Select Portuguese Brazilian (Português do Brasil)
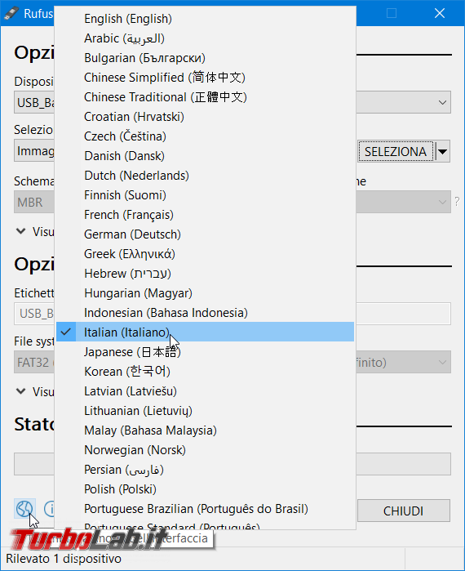 (205, 509)
